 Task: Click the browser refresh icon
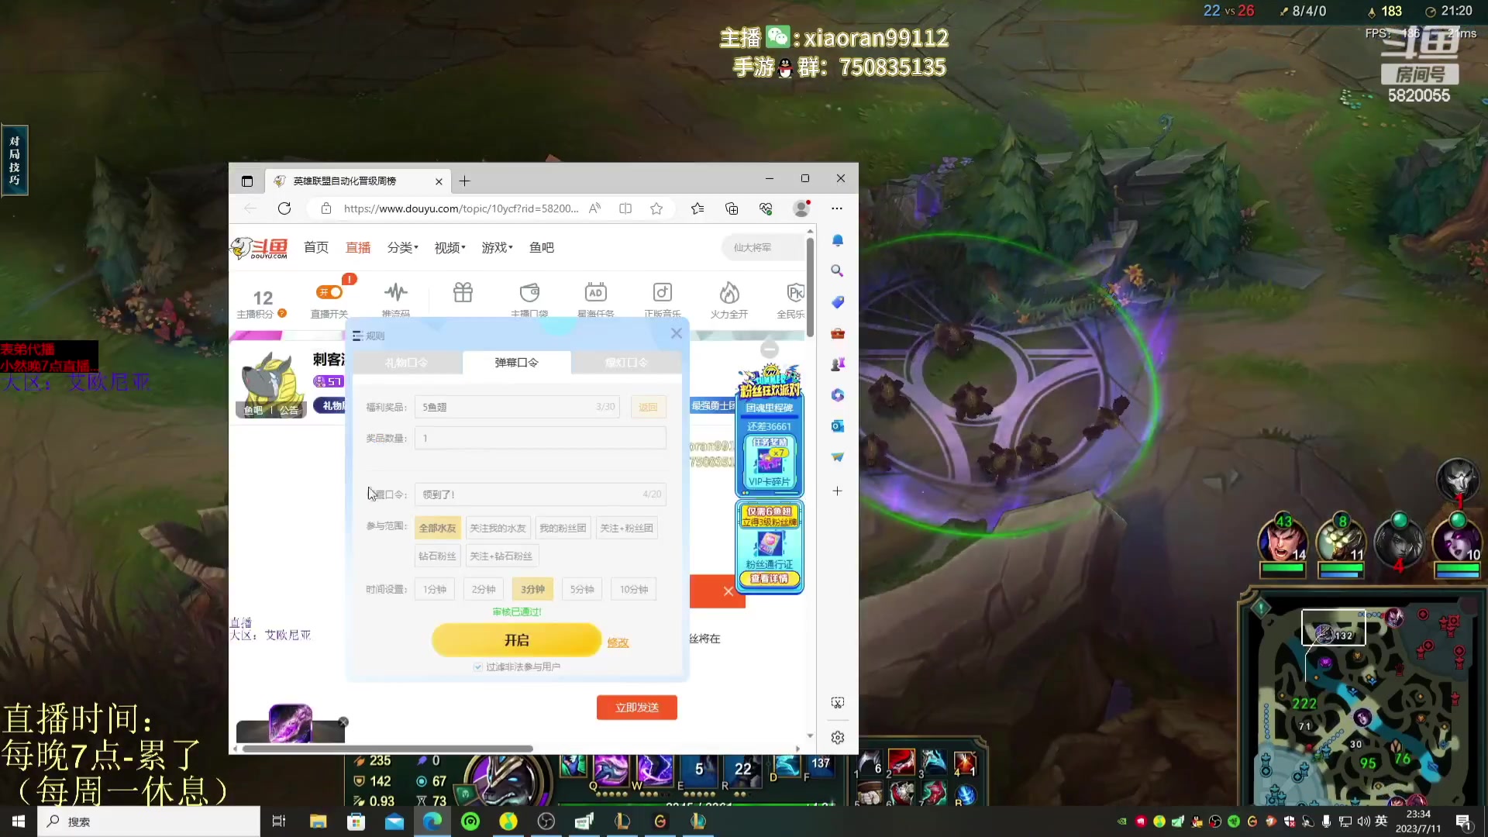click(284, 208)
